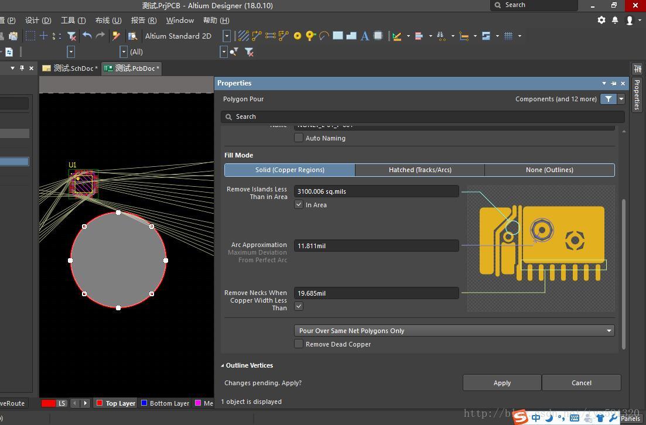Place a component footprint
Screen dimensions: 646x425
(378, 36)
